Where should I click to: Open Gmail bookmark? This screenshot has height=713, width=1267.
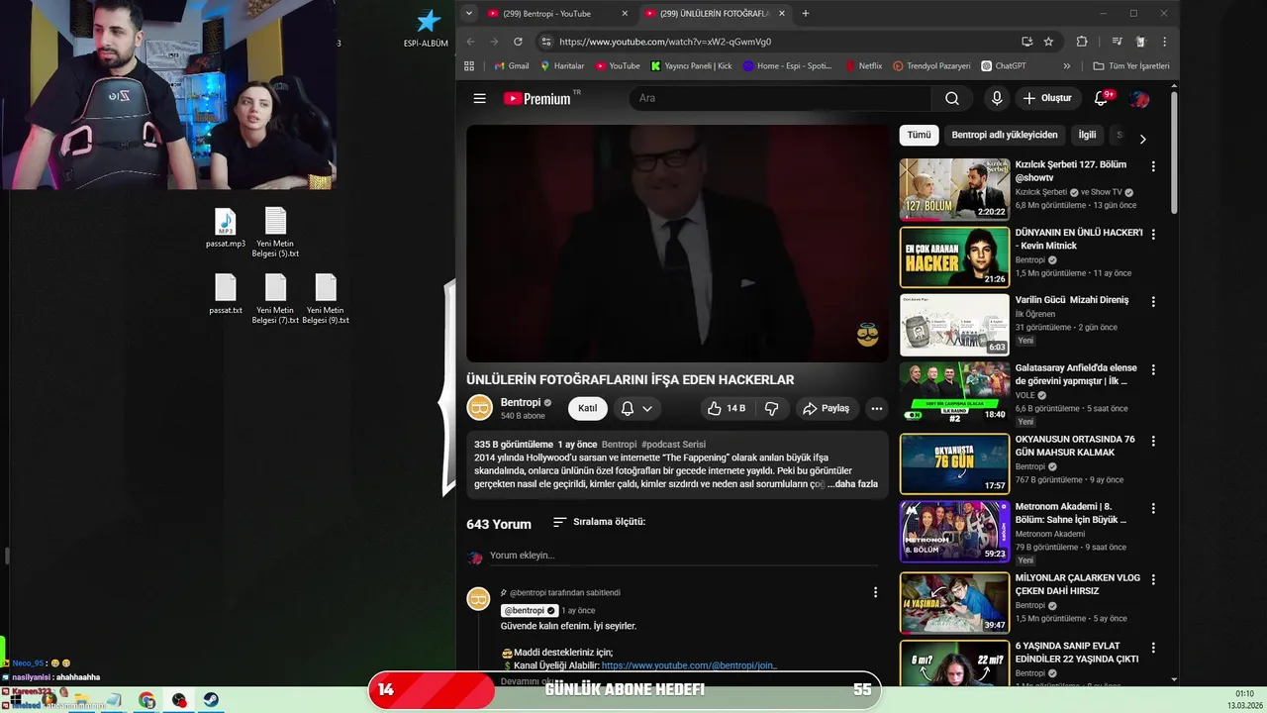click(x=512, y=66)
